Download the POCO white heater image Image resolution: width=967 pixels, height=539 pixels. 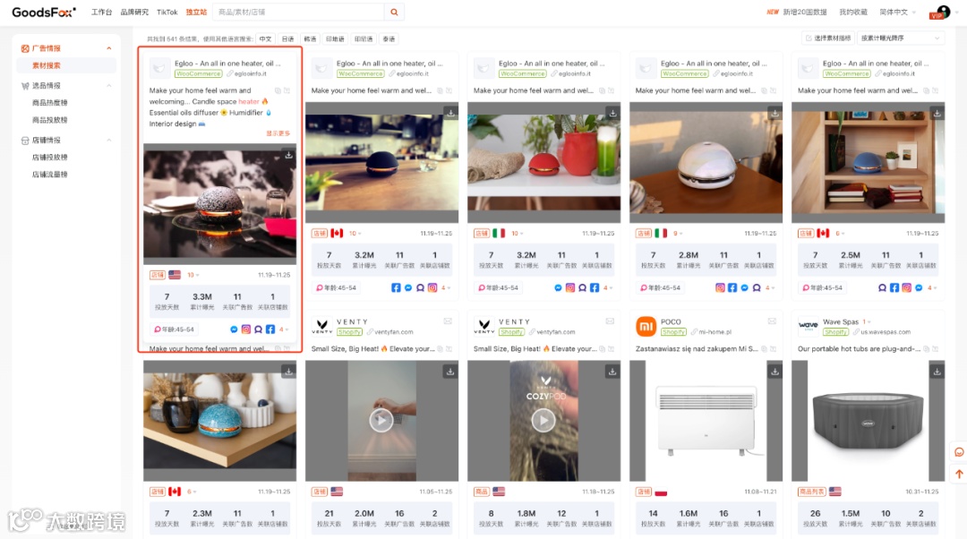[774, 372]
